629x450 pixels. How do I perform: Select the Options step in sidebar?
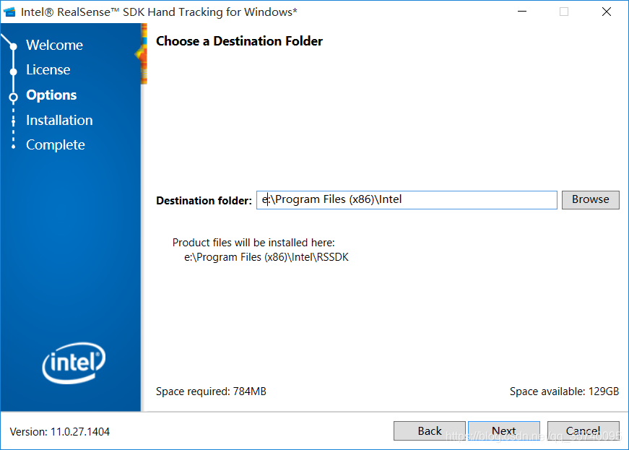point(51,95)
